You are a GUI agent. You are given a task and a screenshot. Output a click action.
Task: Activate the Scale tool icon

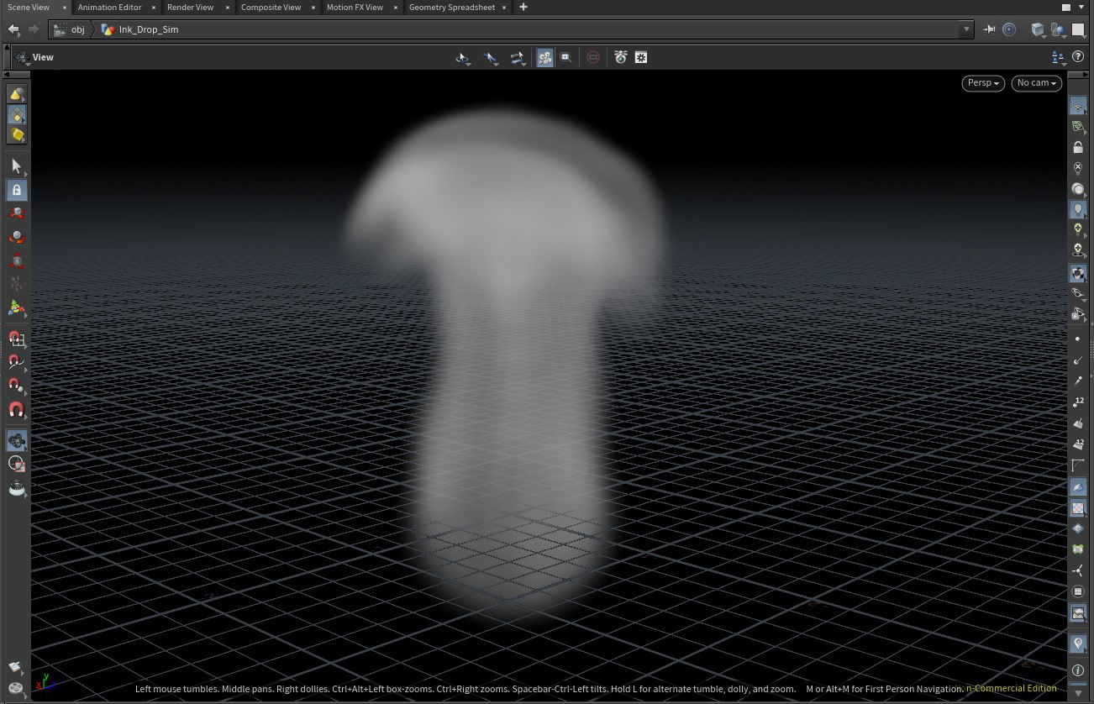point(16,261)
